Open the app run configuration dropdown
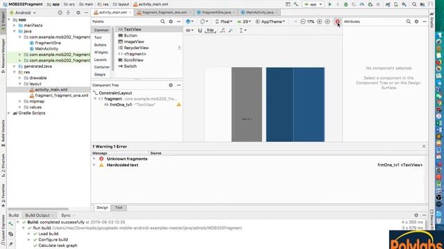This screenshot has width=444, height=249. click(313, 4)
